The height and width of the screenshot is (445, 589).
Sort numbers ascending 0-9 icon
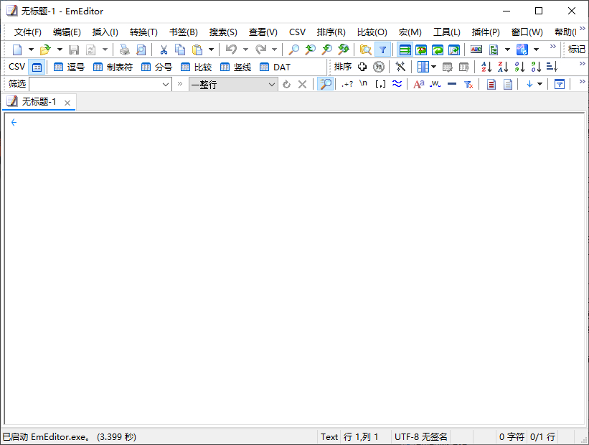click(x=519, y=67)
